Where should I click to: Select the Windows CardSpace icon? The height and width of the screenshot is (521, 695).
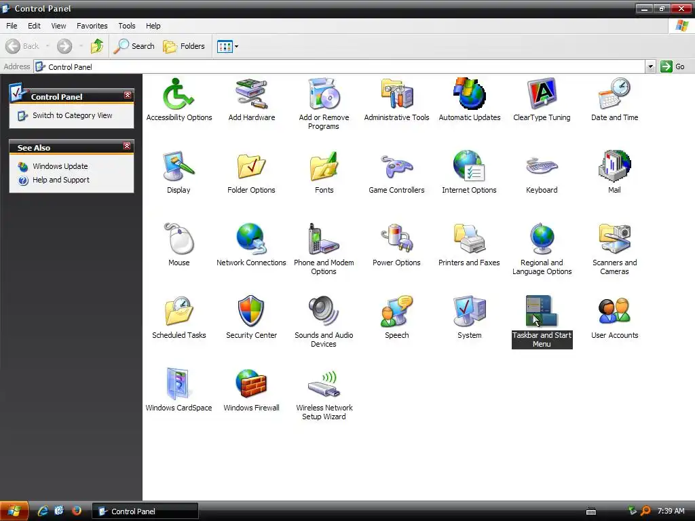(179, 384)
